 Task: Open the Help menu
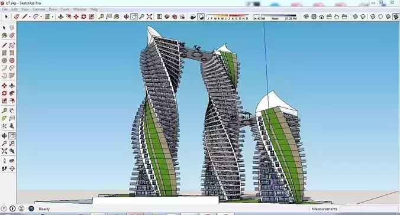click(94, 9)
